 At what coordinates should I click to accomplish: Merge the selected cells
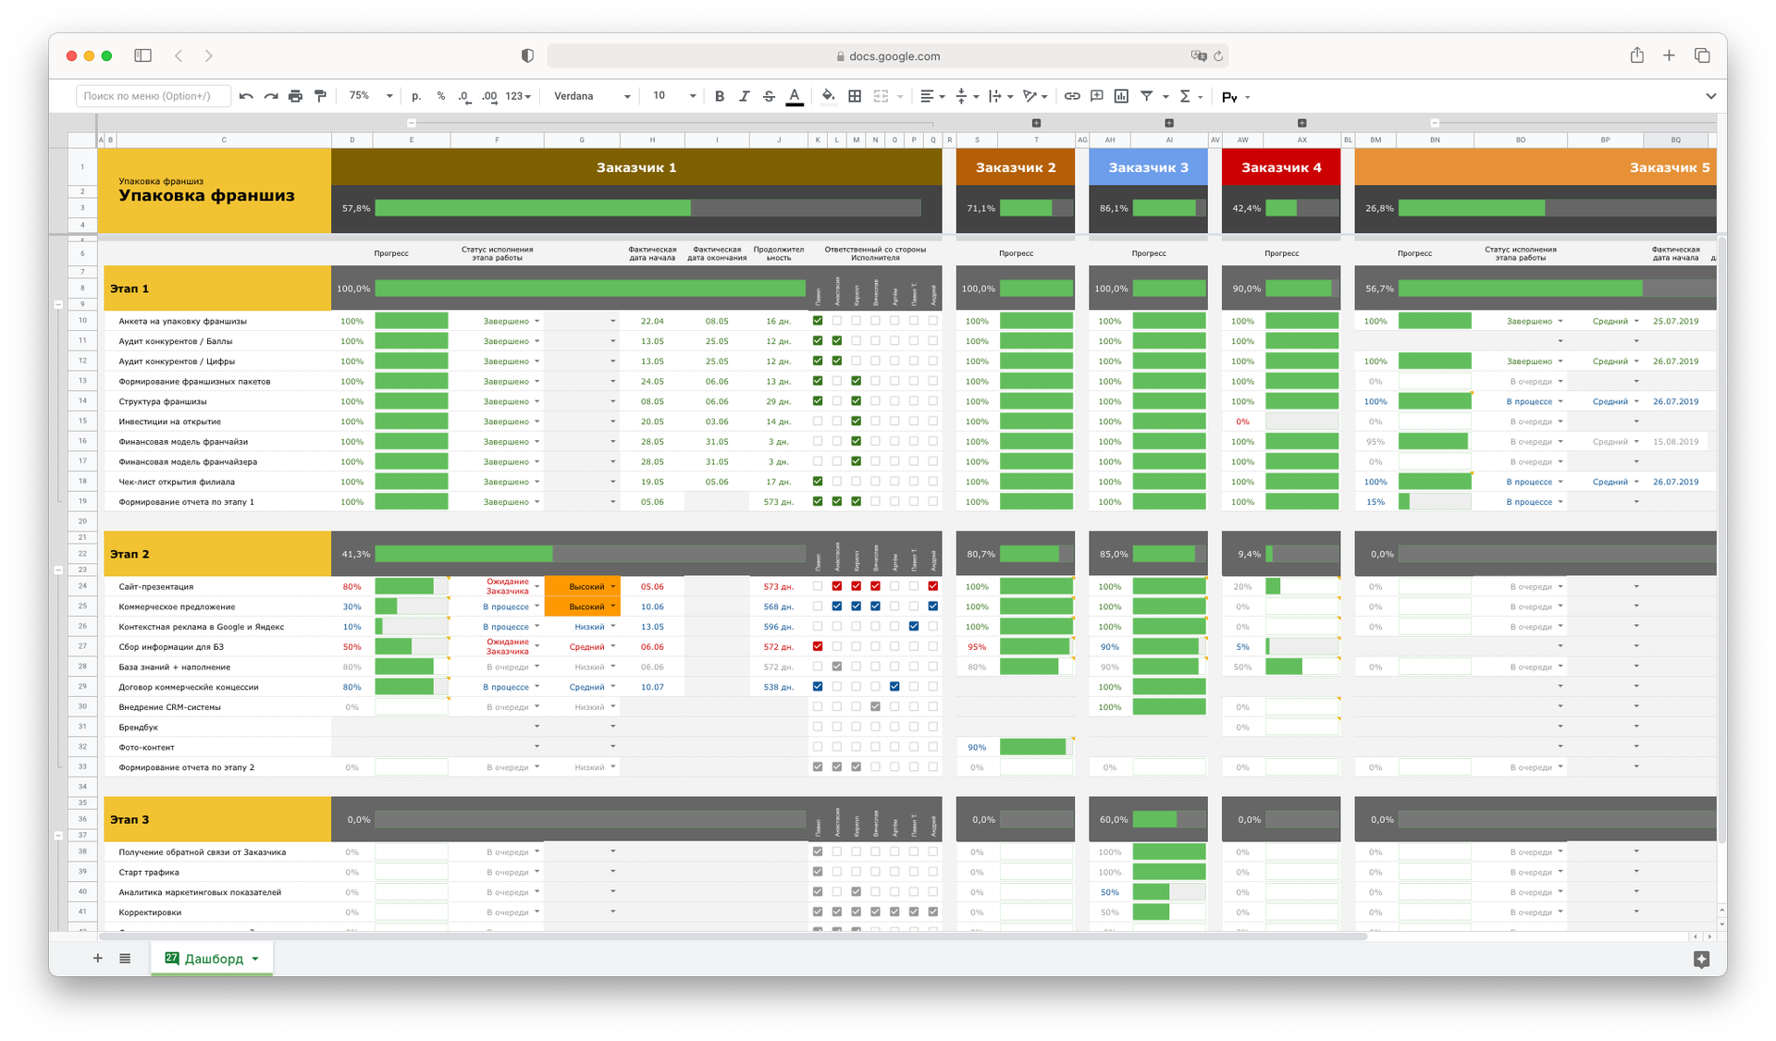[x=881, y=96]
